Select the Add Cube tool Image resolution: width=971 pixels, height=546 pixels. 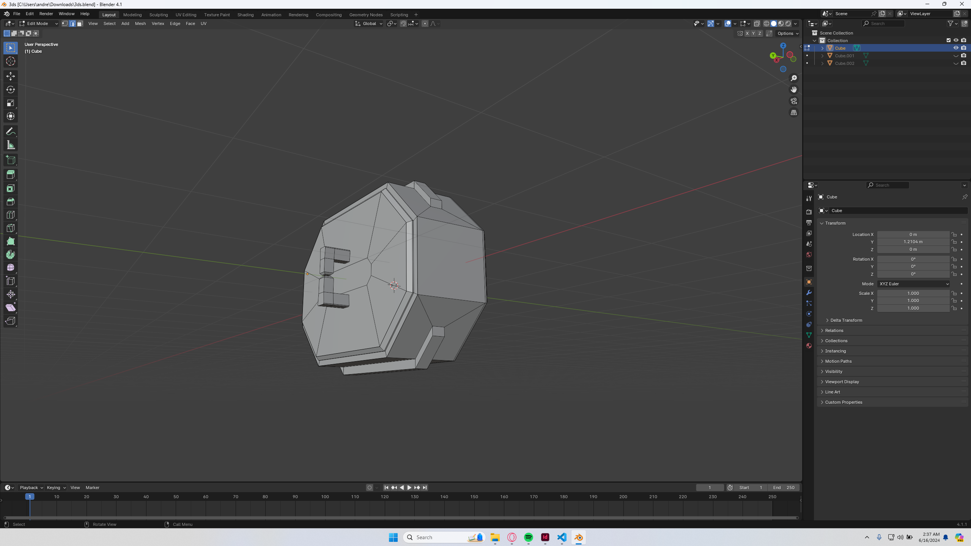11,160
